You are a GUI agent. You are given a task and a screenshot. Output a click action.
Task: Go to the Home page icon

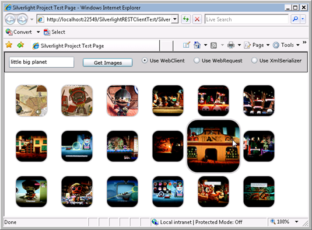(197, 45)
